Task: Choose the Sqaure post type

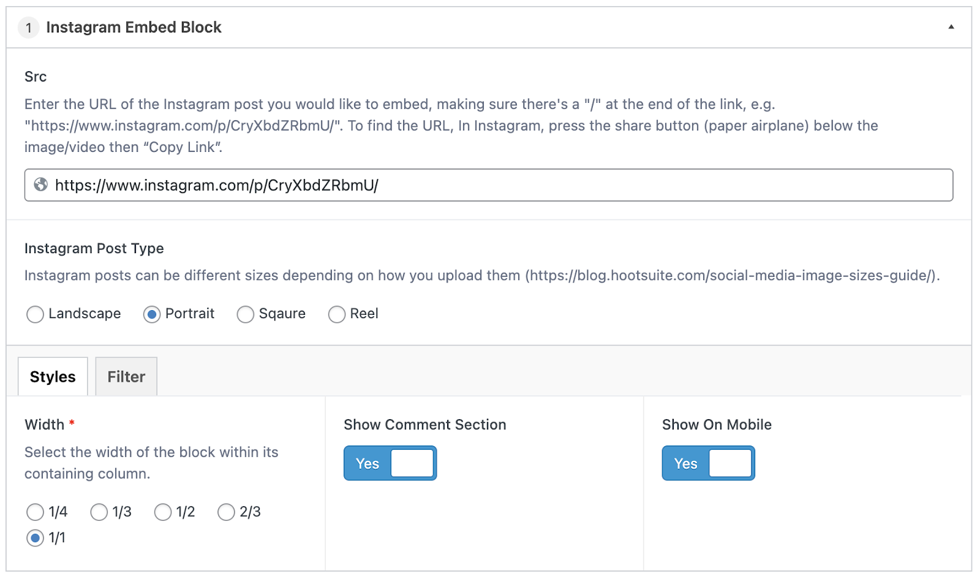Action: (x=246, y=314)
